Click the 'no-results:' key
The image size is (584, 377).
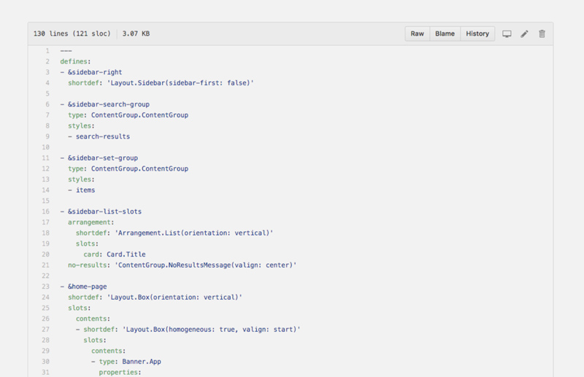click(x=89, y=265)
